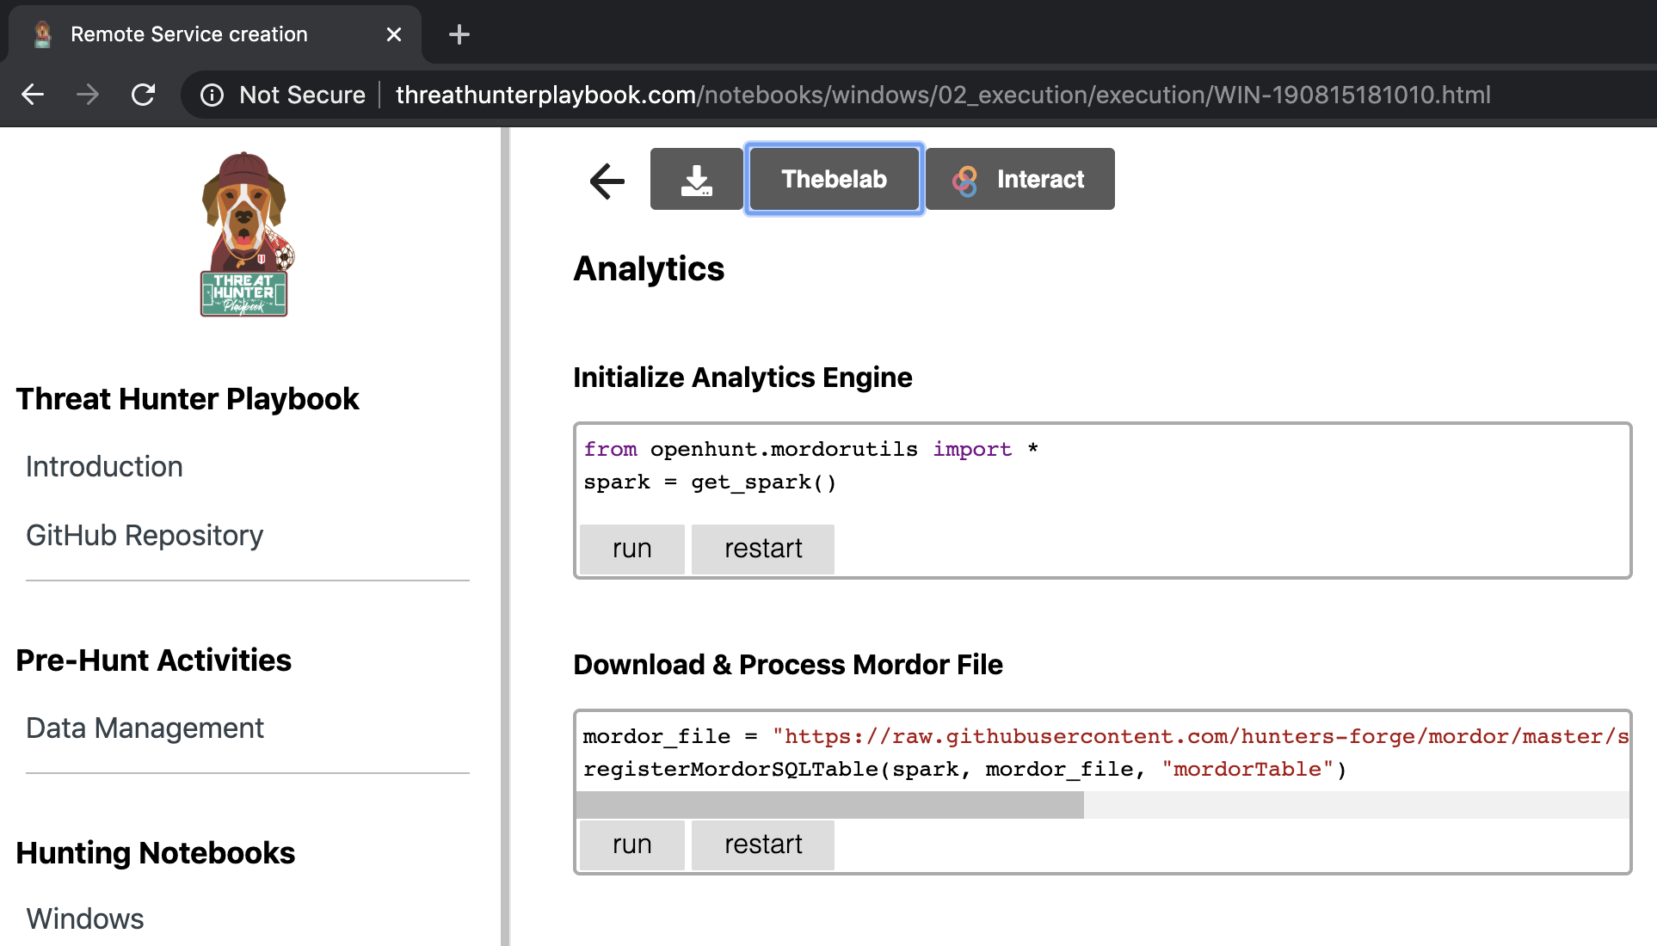Close the Remote Service creation tab

pos(394,34)
